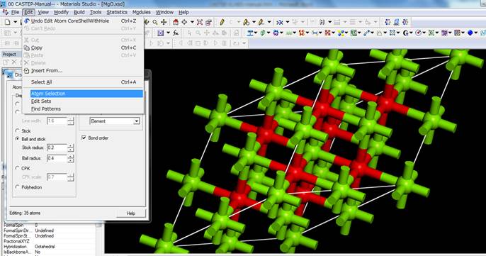Viewport: 486px width, 256px height.
Task: Click the Help button in dialog
Action: coord(131,213)
